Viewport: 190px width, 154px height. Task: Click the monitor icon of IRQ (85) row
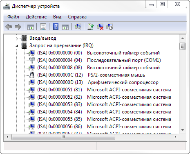pos(32,119)
